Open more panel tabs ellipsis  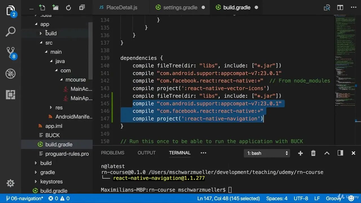[x=203, y=153]
